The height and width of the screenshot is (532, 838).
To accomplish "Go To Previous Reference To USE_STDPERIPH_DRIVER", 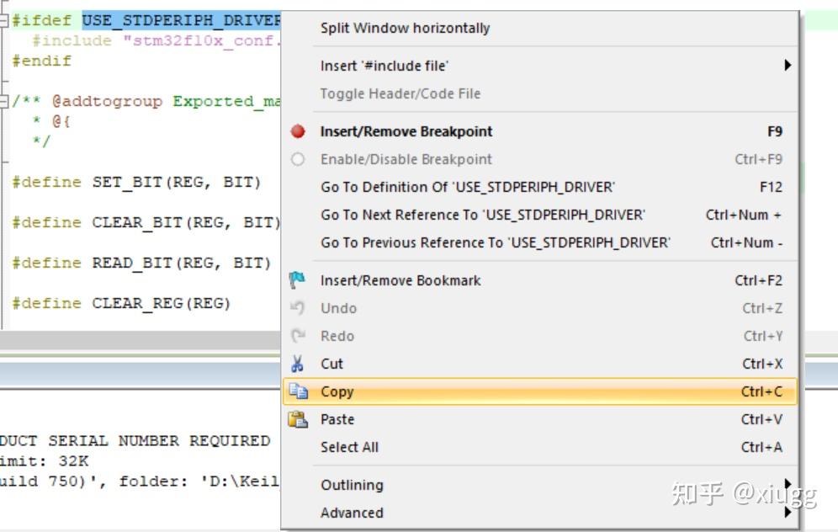I will (540, 242).
